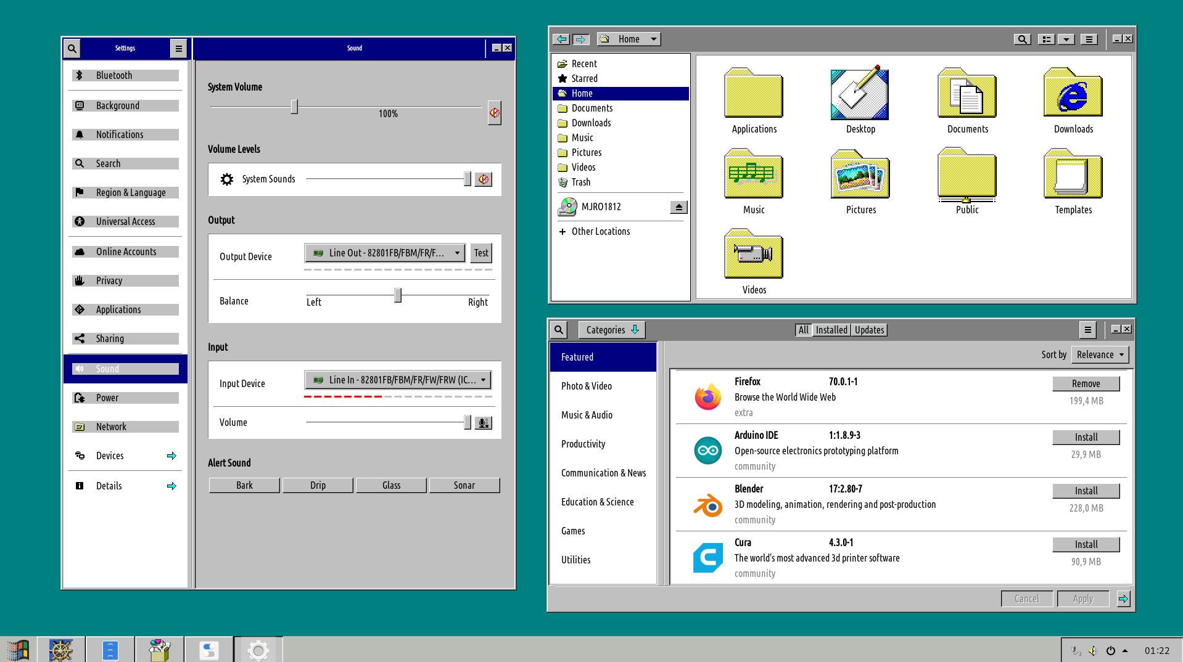
Task: Open the Categories dropdown
Action: 612,330
